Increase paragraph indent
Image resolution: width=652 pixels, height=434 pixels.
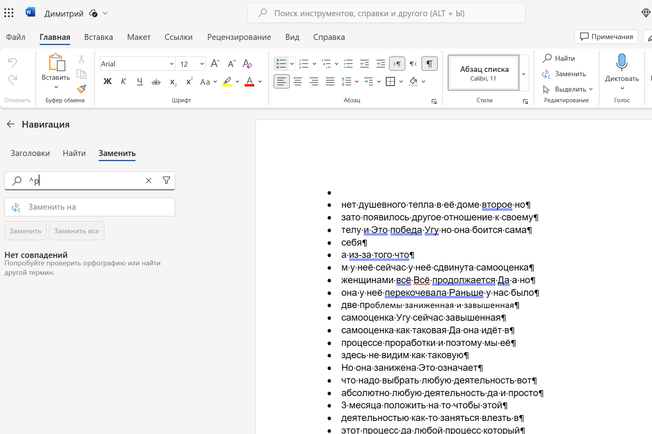click(x=381, y=64)
